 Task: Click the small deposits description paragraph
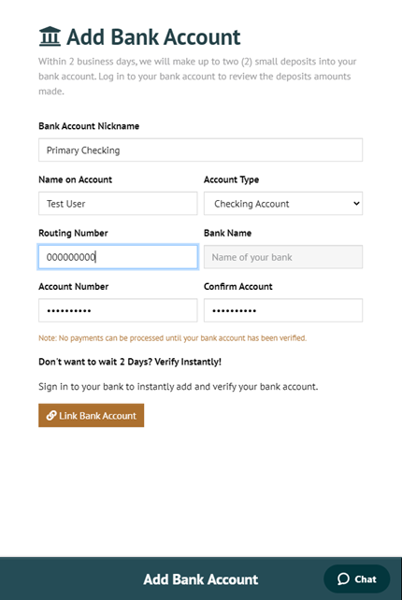point(197,76)
